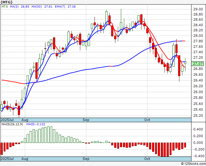Click the Sep marker on MACD panel axis
Screen dimensions: 206x166
pyautogui.click(x=86, y=159)
